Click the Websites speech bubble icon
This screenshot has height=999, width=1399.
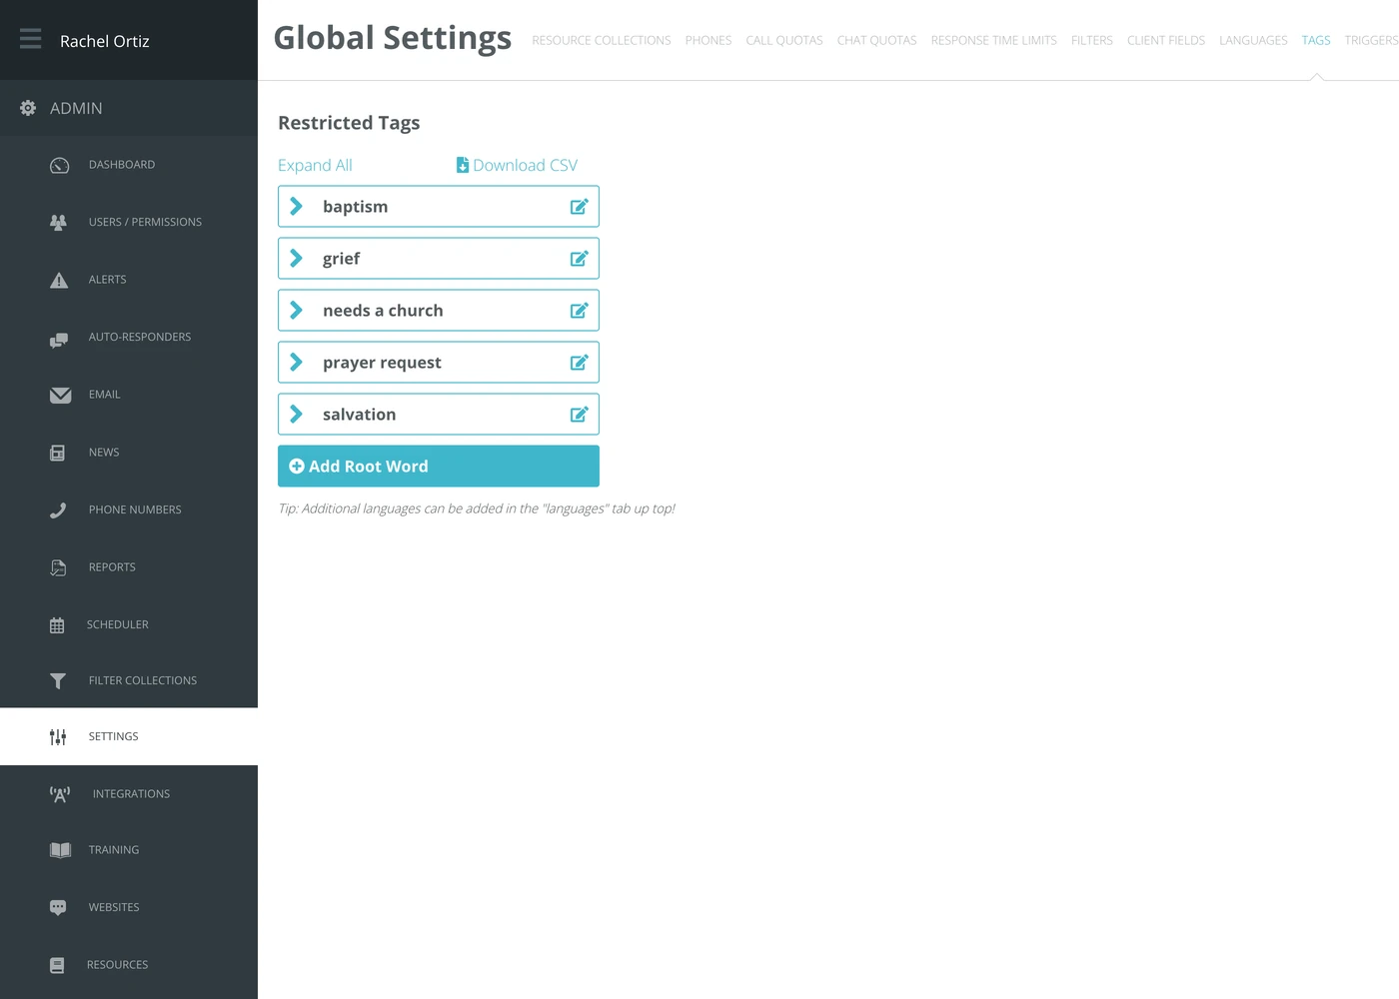(58, 908)
